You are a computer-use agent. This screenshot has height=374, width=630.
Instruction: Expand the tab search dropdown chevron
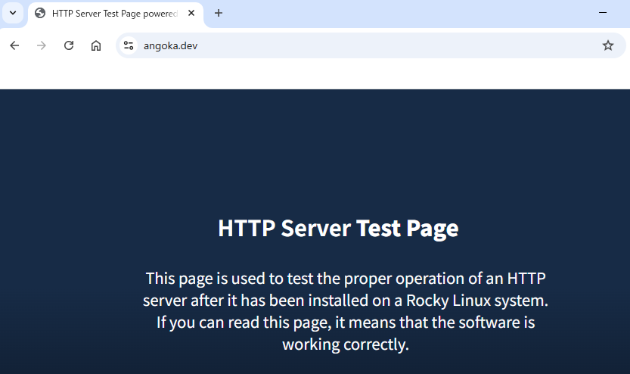[x=12, y=13]
